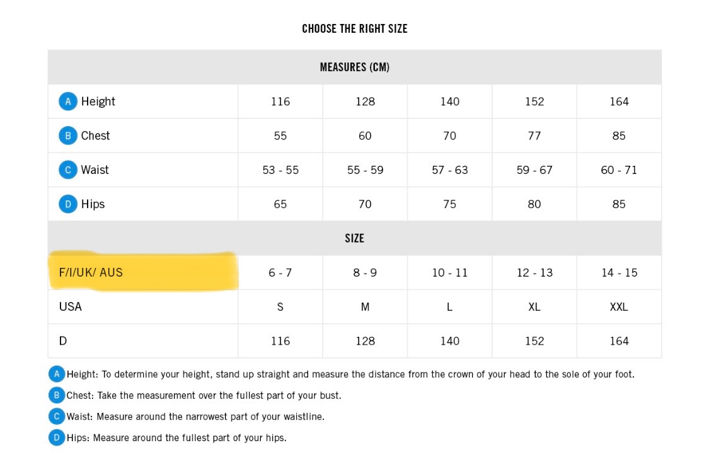The image size is (714, 462).
Task: Click the B icon in the Chest instructions below the table
Action: coord(57,395)
